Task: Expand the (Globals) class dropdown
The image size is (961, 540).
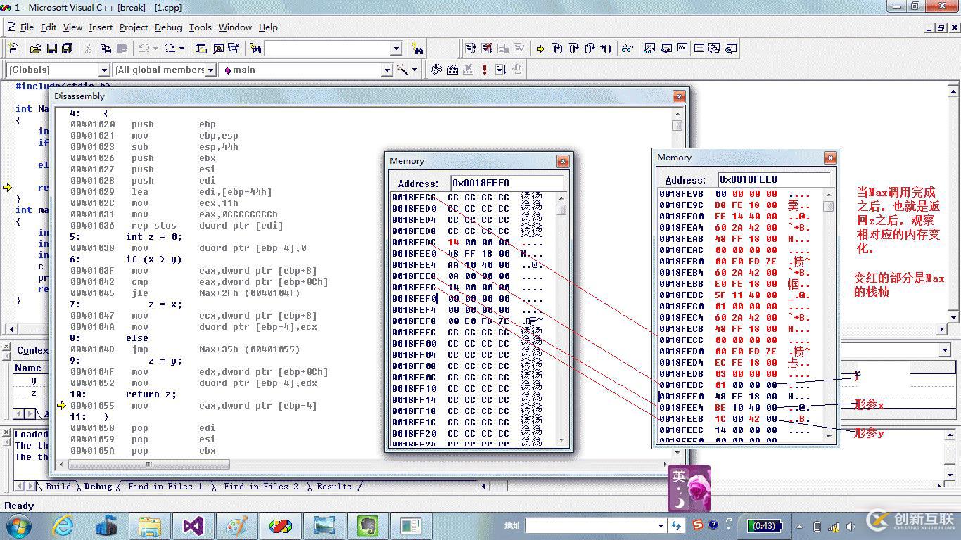Action: pyautogui.click(x=104, y=70)
